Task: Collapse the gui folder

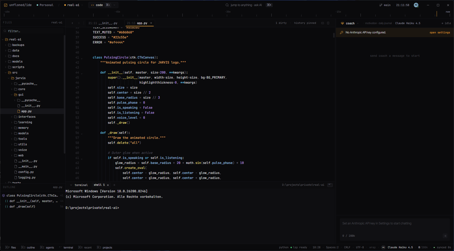Action: point(12,95)
